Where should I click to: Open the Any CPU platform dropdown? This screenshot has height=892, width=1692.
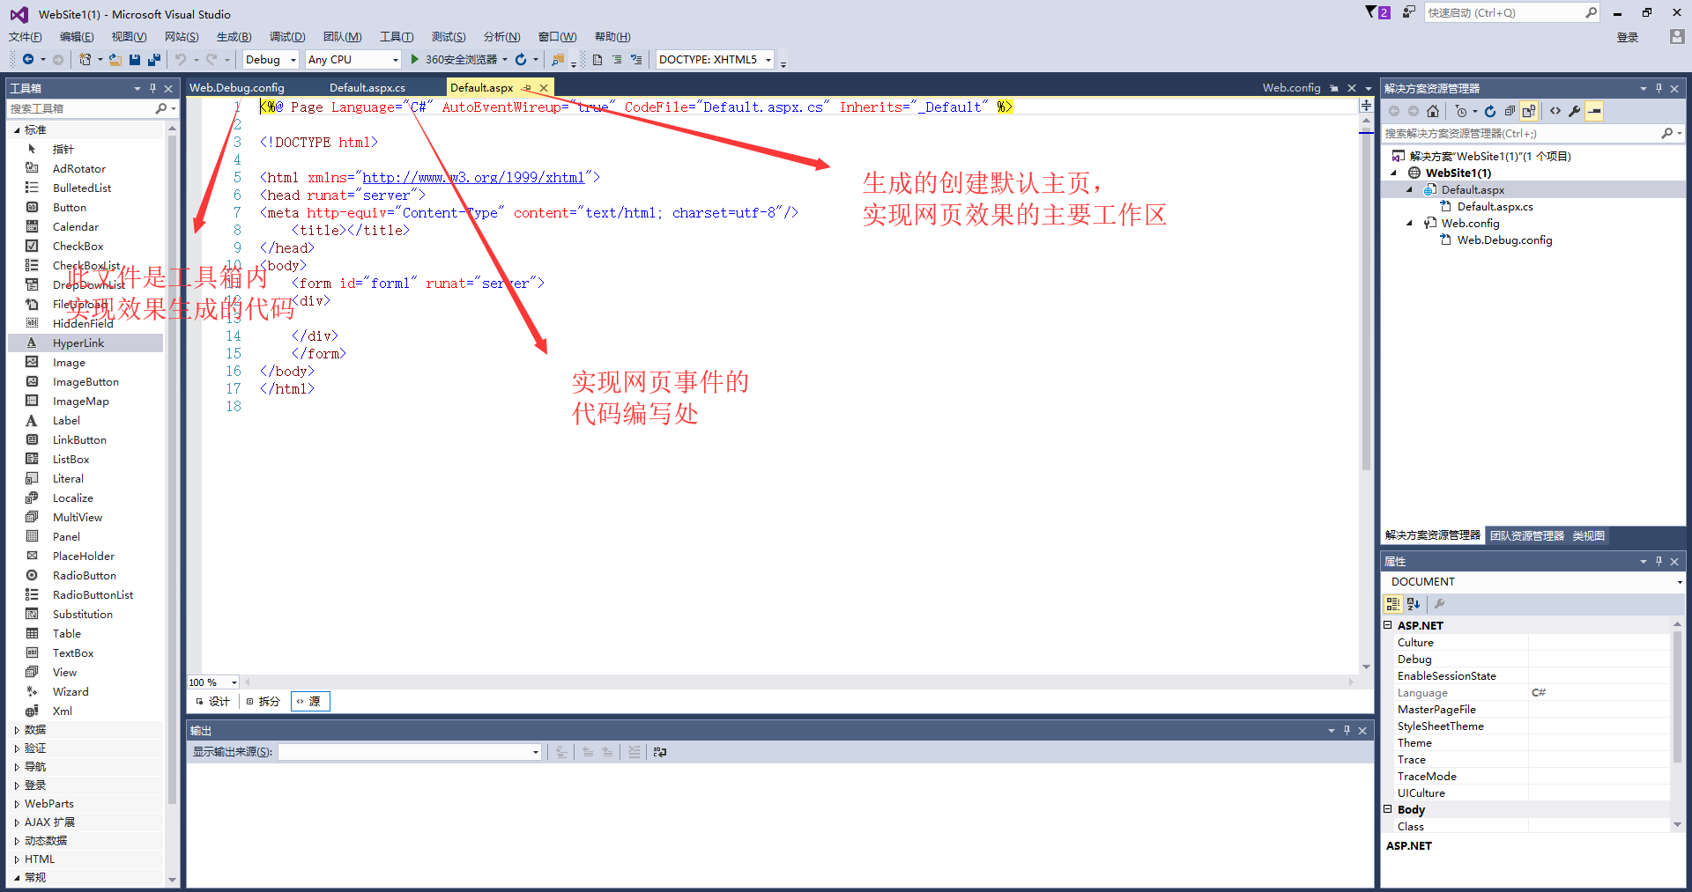pyautogui.click(x=352, y=59)
